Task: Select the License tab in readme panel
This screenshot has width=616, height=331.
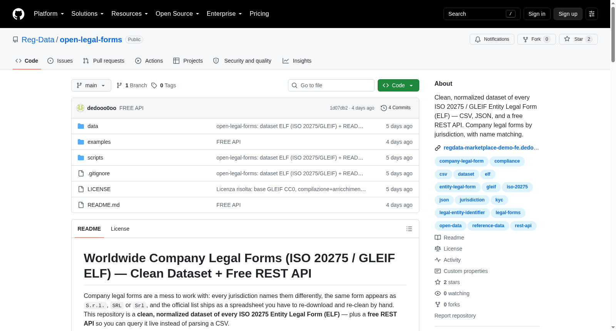Action: click(x=120, y=229)
